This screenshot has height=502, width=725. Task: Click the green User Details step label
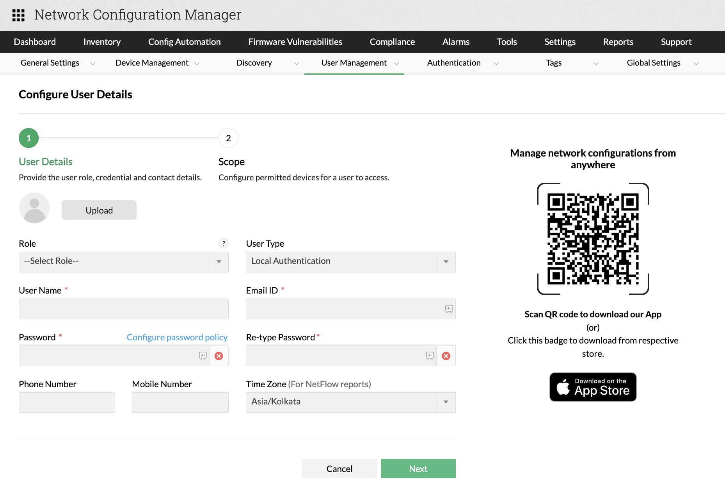(46, 162)
